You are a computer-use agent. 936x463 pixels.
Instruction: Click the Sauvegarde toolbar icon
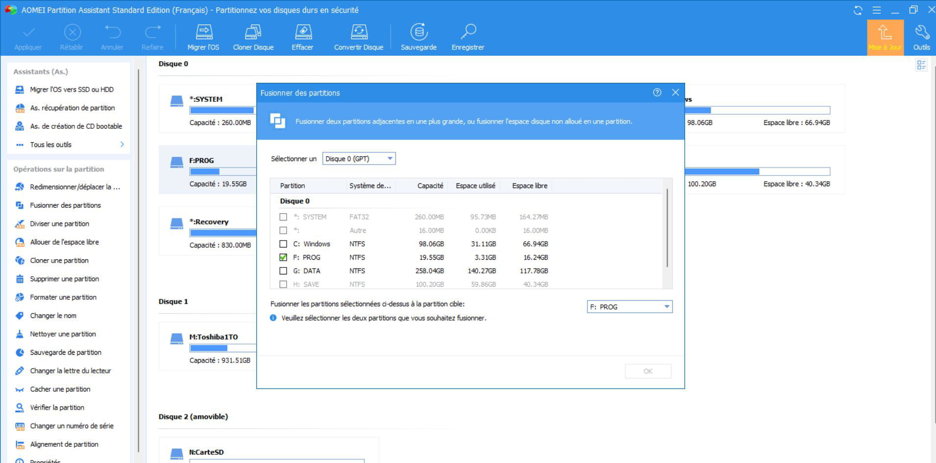coord(419,32)
